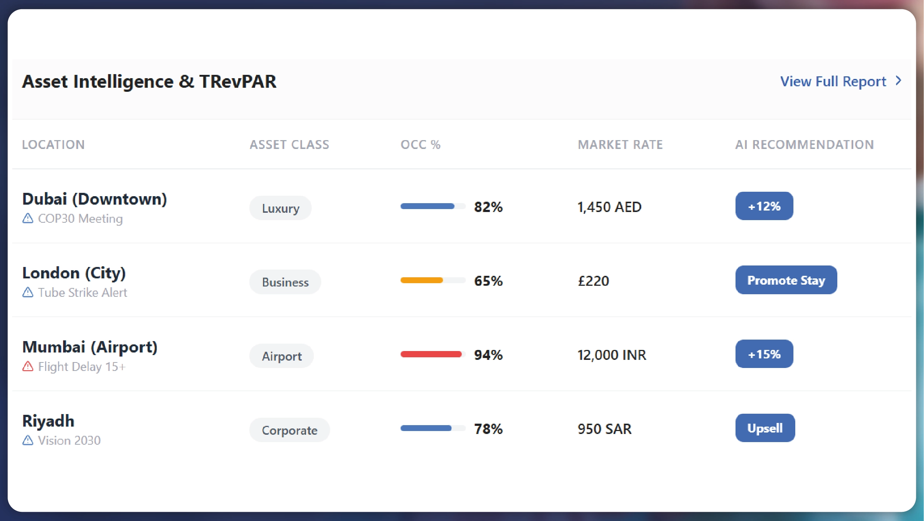
Task: Select the Airport asset class badge
Action: point(281,355)
